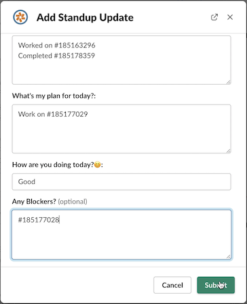Focus the Any Blockers text area
The image size is (247, 304).
tap(121, 235)
